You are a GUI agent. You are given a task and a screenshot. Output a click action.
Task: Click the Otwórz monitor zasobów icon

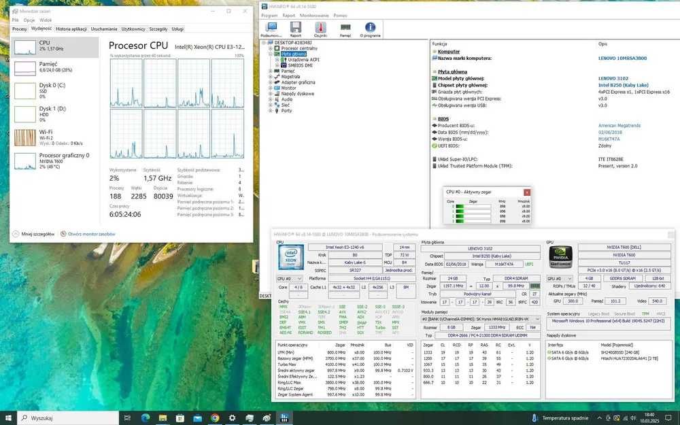63,234
